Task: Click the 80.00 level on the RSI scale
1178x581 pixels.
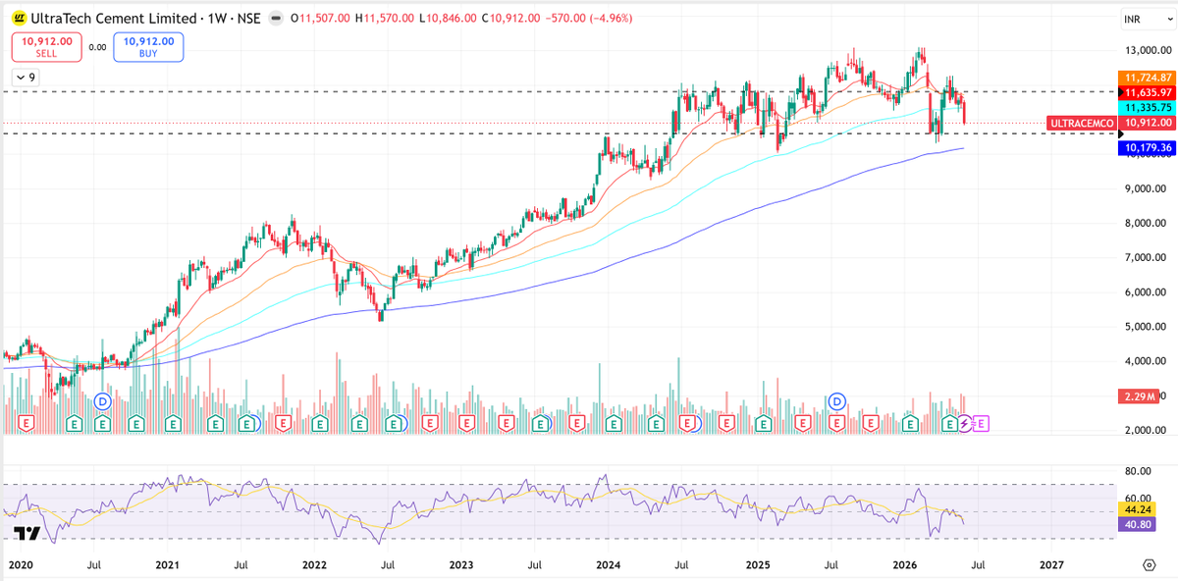Action: (x=1139, y=471)
